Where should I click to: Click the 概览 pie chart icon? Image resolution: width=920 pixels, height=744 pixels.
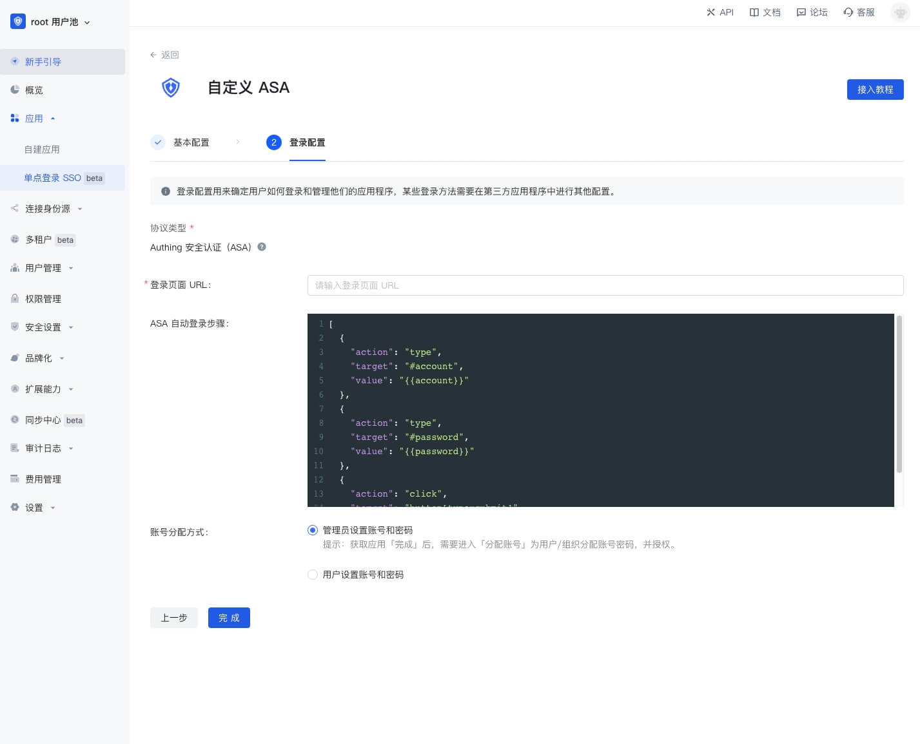(x=15, y=90)
